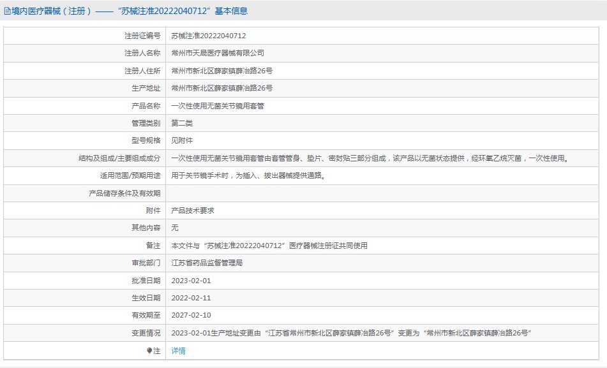Viewport: 607px width, 368px height.
Task: Click registration number 苏械注准20222040712 cell value
Action: (209, 36)
